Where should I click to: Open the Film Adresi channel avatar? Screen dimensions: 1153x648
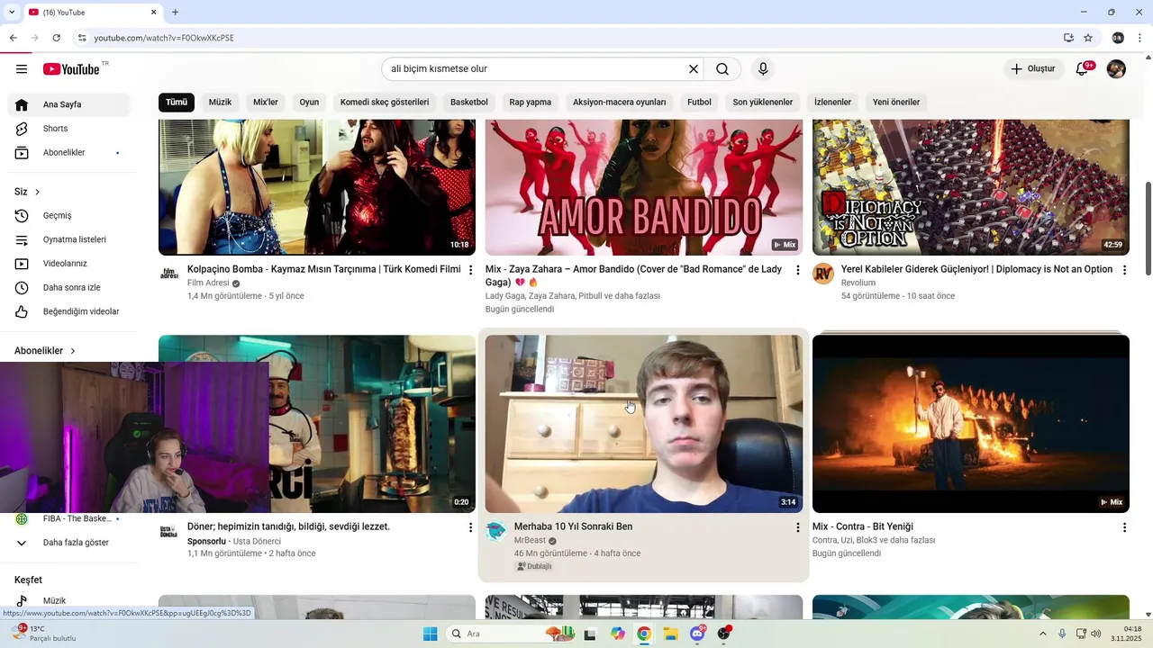click(169, 274)
